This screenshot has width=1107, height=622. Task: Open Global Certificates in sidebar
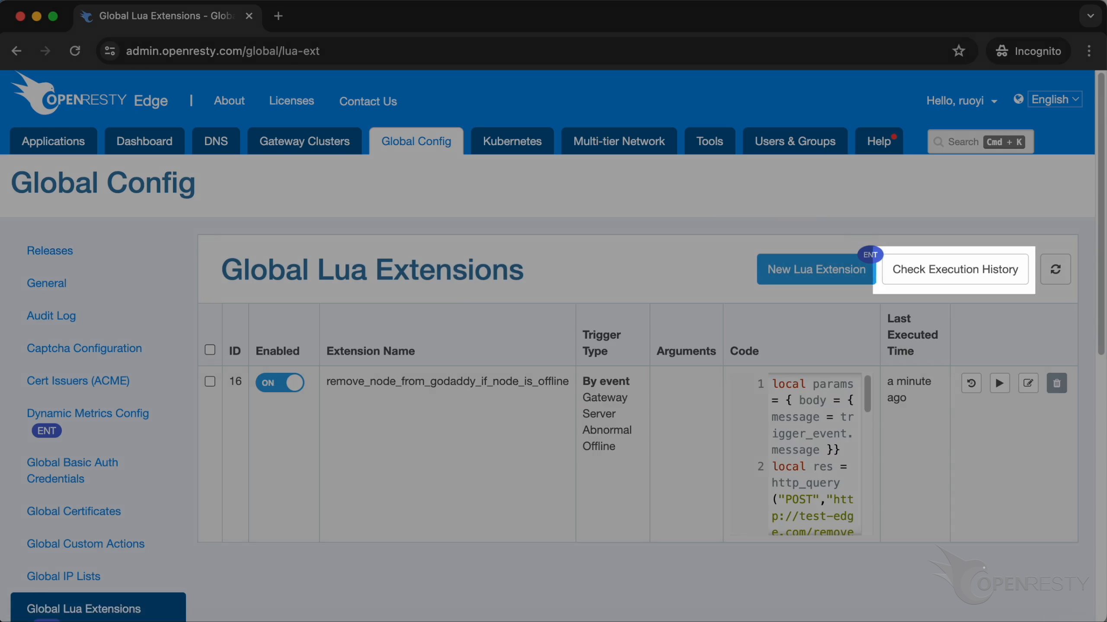74,511
